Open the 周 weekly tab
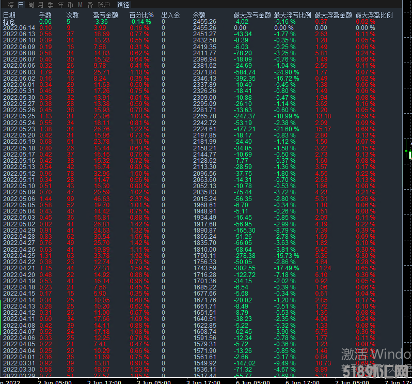The height and width of the screenshot is (384, 412). tap(31, 5)
